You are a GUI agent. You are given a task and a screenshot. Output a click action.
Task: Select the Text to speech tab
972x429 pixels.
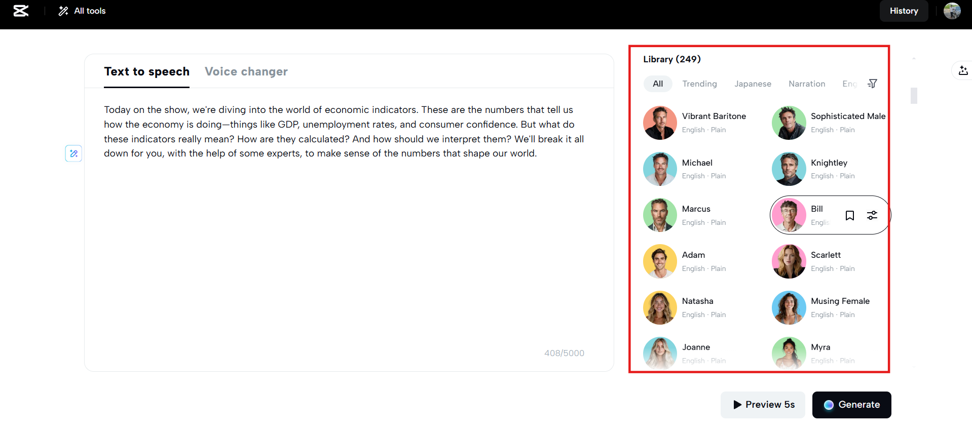coord(146,71)
